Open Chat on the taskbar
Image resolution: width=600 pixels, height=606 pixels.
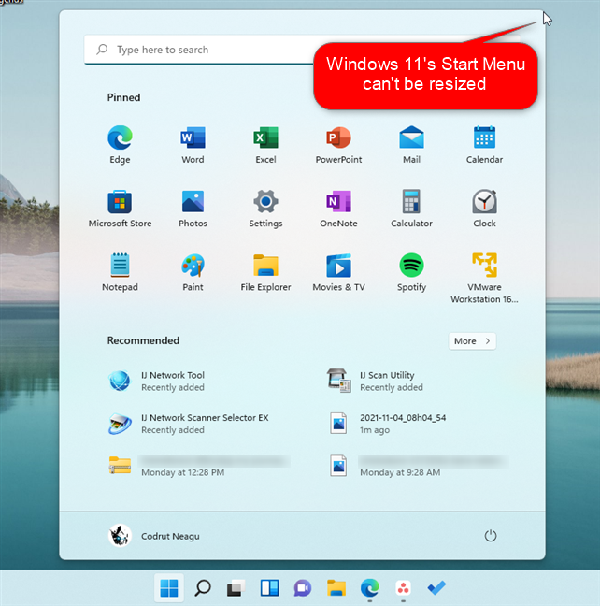(303, 588)
